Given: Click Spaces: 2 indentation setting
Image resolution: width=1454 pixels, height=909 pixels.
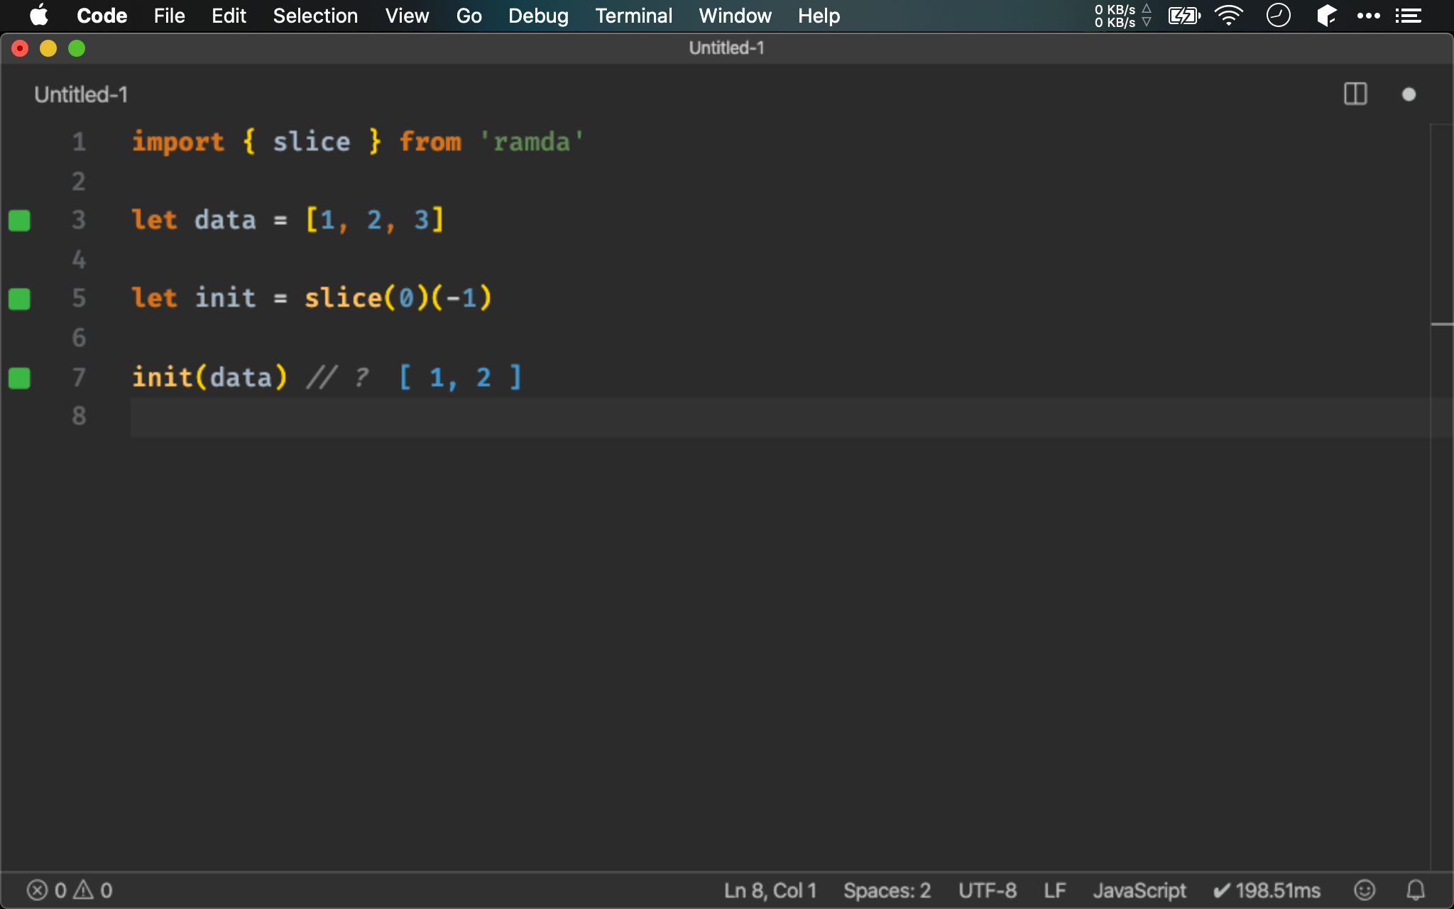Looking at the screenshot, I should [887, 891].
